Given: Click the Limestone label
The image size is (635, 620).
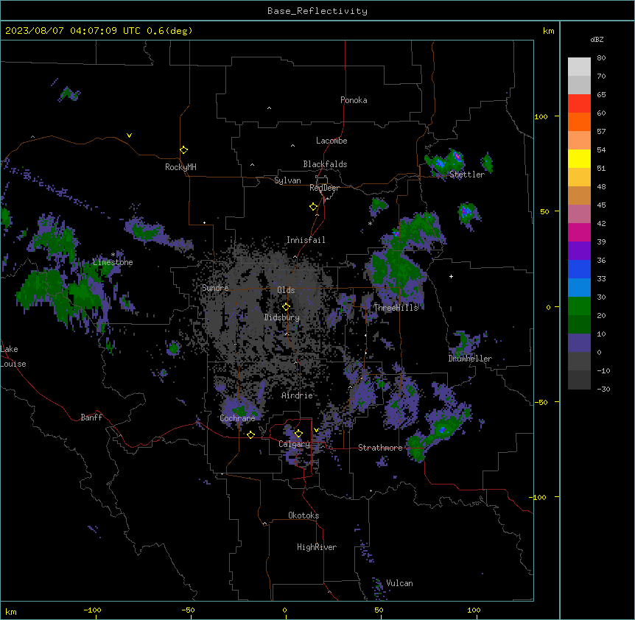Looking at the screenshot, I should coord(113,262).
